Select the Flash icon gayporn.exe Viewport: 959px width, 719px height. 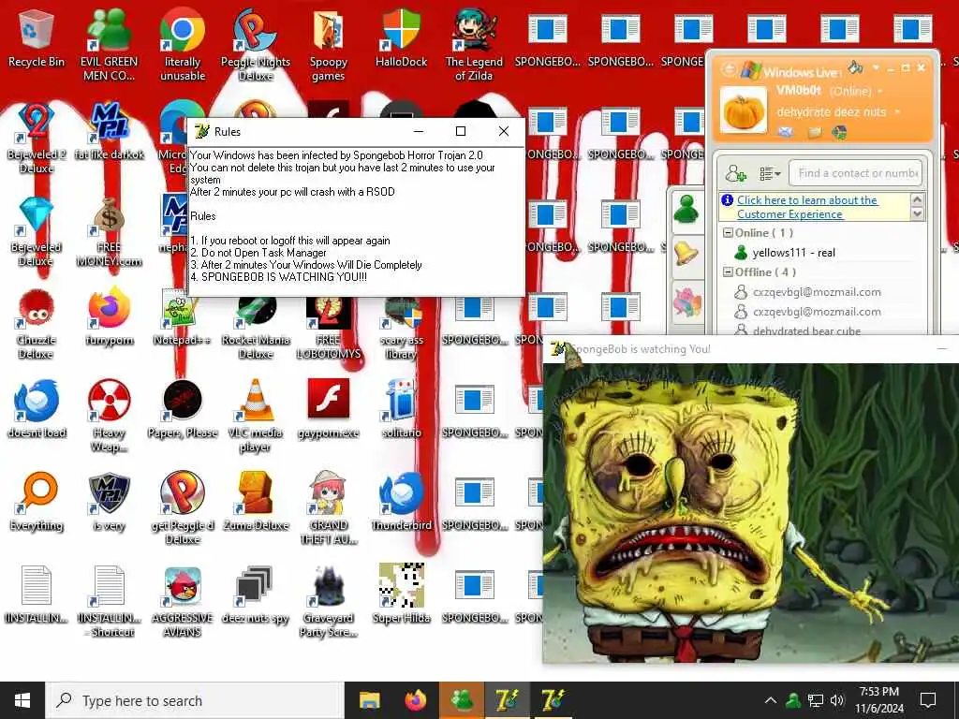coord(329,408)
